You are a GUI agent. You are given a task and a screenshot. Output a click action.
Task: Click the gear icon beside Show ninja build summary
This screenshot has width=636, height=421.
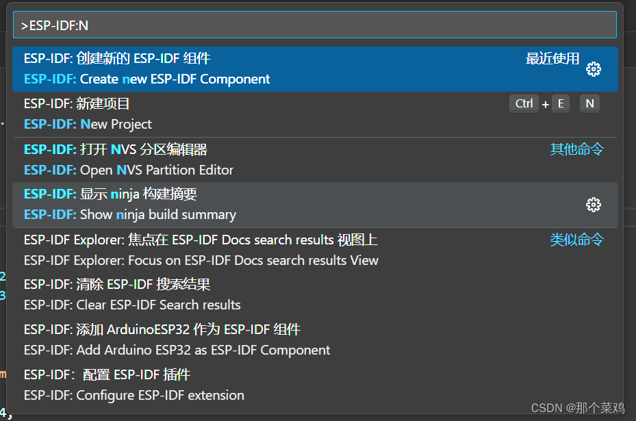click(593, 204)
